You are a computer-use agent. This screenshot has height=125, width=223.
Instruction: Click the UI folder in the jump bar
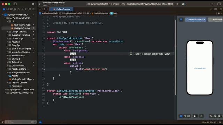coord(87,14)
